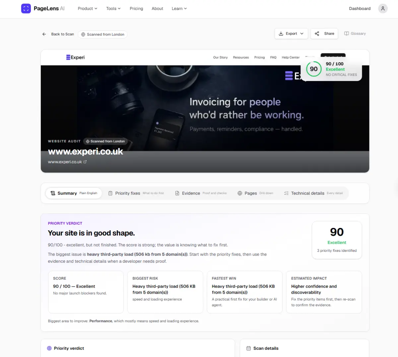Click the Scan details heading

tap(266, 348)
